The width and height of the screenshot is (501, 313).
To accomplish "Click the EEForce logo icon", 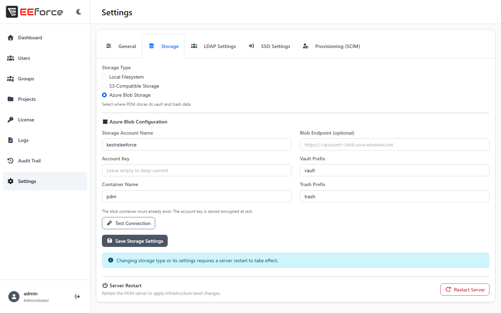I will 12,12.
